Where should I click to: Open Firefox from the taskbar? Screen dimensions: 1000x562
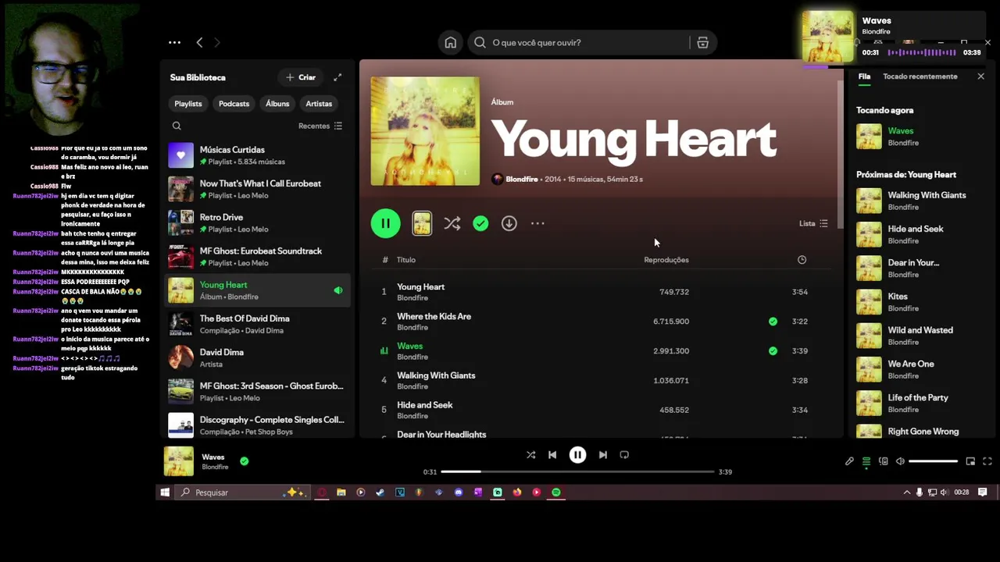pos(517,493)
